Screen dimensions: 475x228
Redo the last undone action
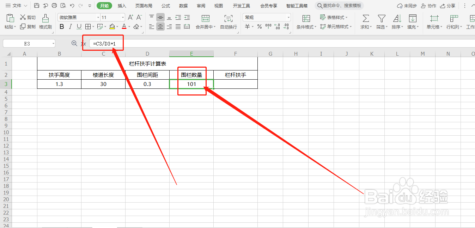click(x=81, y=6)
